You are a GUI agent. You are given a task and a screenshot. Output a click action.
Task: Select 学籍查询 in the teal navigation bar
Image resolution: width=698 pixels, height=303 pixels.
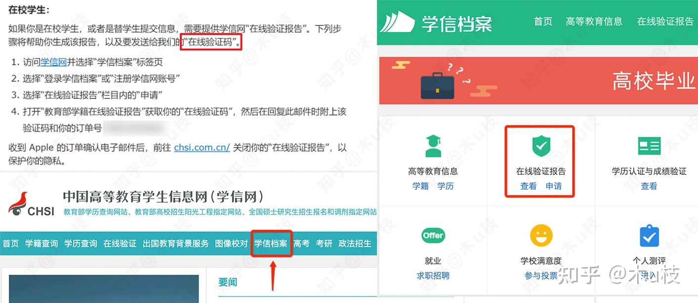pyautogui.click(x=42, y=244)
